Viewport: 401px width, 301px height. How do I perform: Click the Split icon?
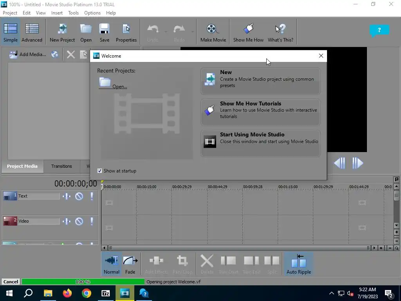pyautogui.click(x=272, y=264)
